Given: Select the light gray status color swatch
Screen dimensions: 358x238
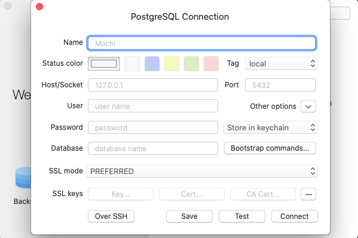Looking at the screenshot, I should click(x=133, y=64).
